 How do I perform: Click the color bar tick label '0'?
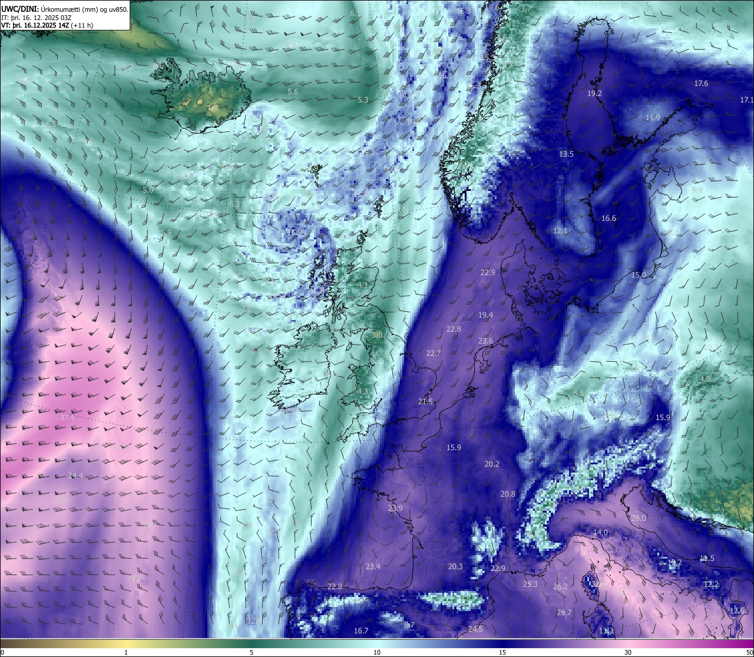coord(2,652)
